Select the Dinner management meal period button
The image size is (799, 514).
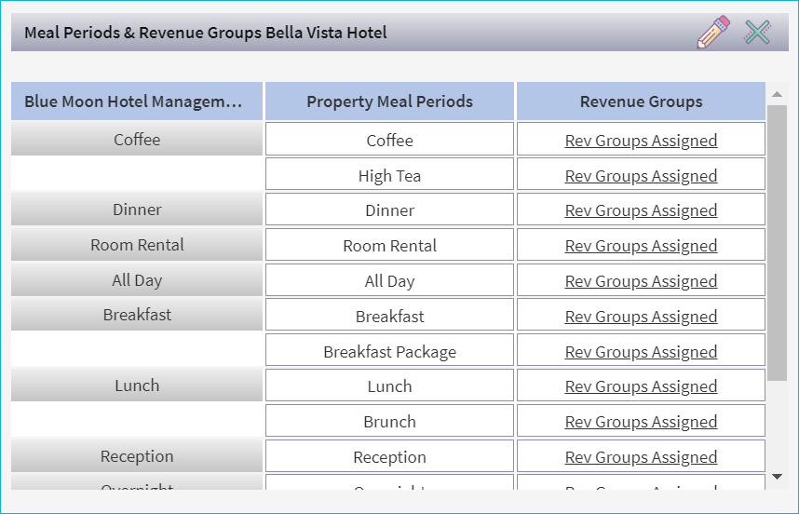(x=137, y=210)
